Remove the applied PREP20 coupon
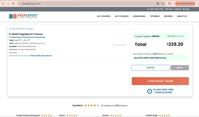This screenshot has height=117, width=199. click(x=178, y=36)
